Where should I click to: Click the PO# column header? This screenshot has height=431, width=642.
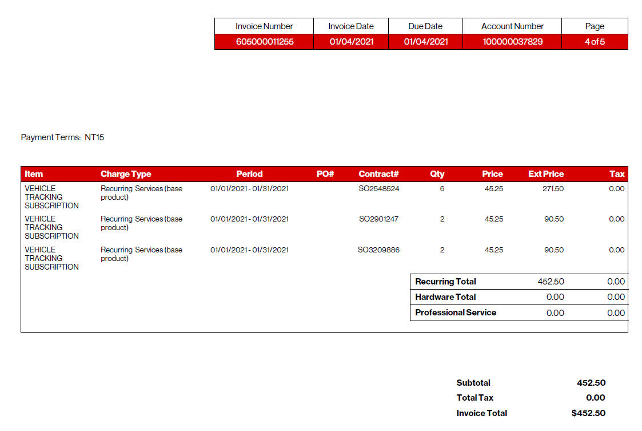coord(325,174)
